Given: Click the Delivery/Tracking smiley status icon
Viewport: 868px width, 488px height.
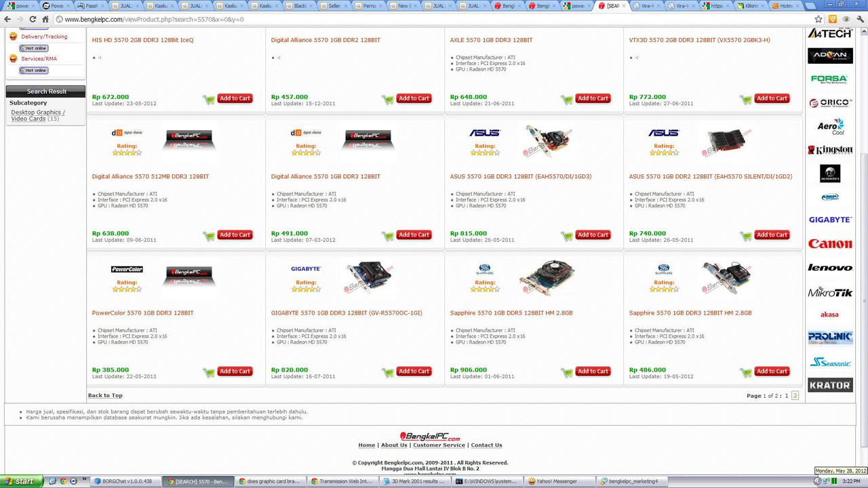Looking at the screenshot, I should click(x=14, y=37).
